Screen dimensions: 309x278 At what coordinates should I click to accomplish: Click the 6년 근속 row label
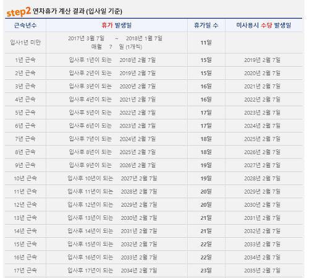25,126
